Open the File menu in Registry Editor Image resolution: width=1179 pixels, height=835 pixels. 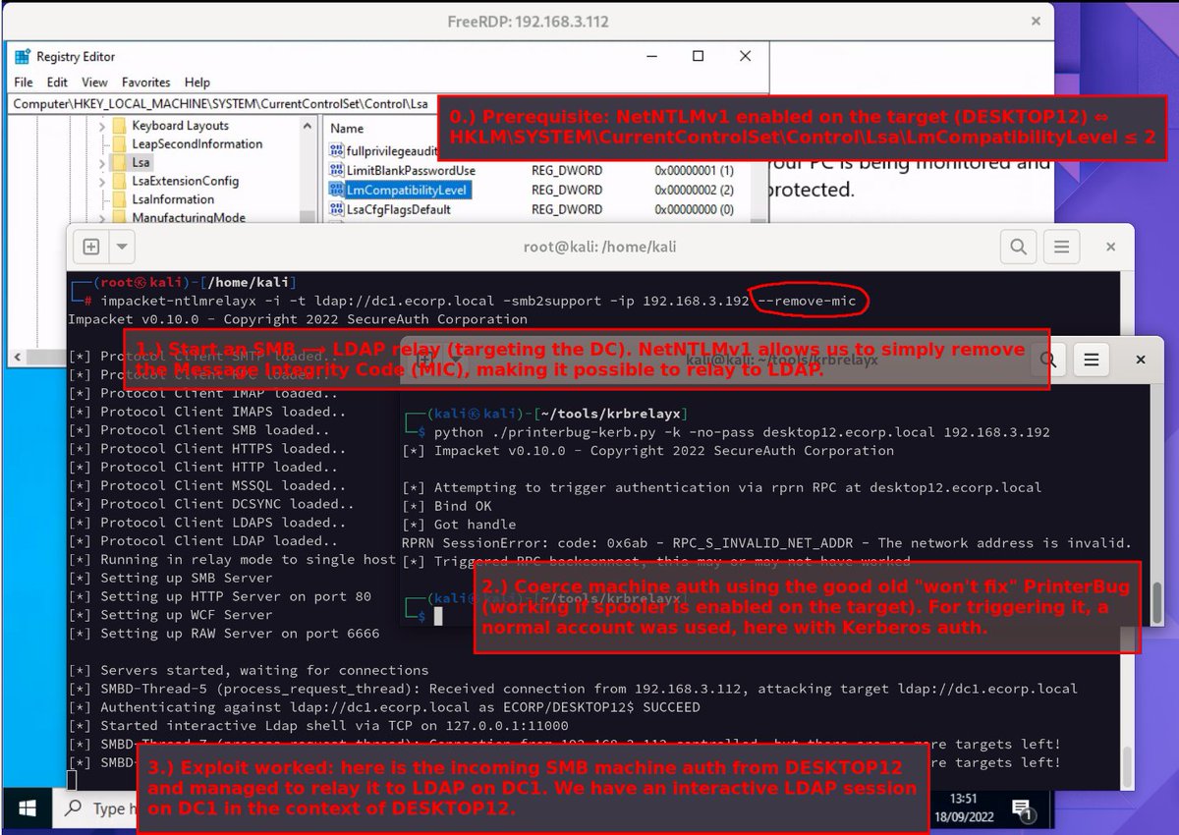tap(24, 83)
